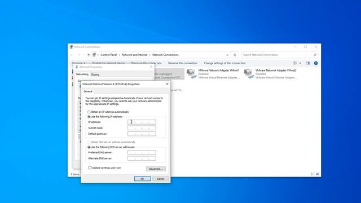
Task: Open the Advanced settings button
Action: click(156, 169)
